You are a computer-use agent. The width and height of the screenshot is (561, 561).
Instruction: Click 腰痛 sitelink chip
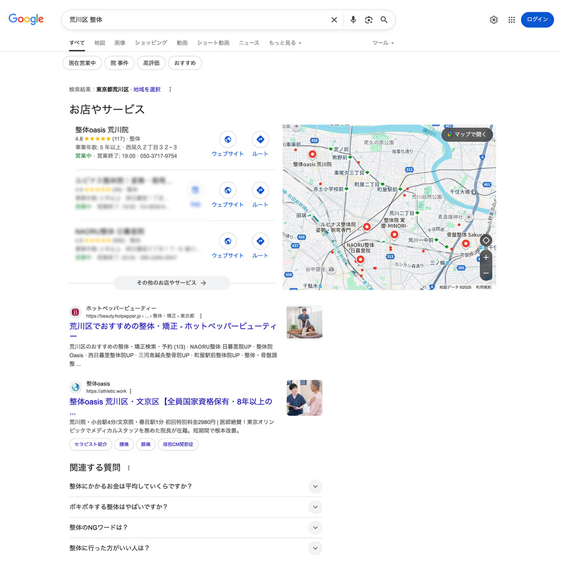click(x=124, y=444)
